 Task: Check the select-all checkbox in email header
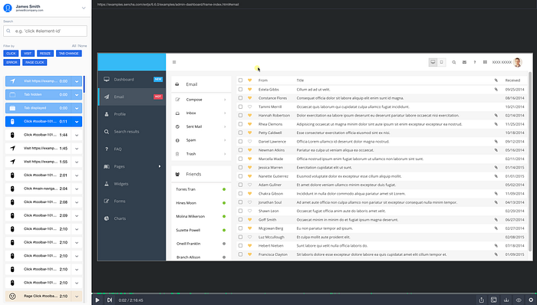pyautogui.click(x=240, y=80)
